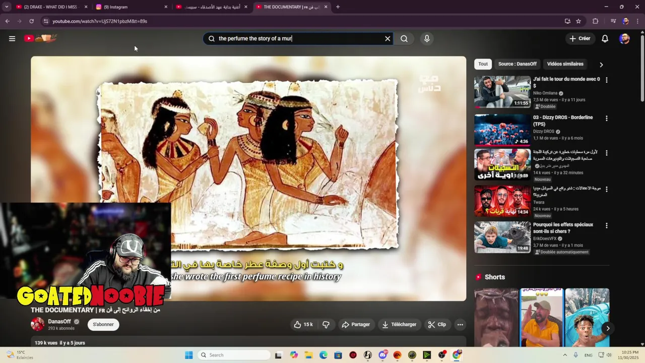Go to YouTube home via logo

[x=40, y=38]
